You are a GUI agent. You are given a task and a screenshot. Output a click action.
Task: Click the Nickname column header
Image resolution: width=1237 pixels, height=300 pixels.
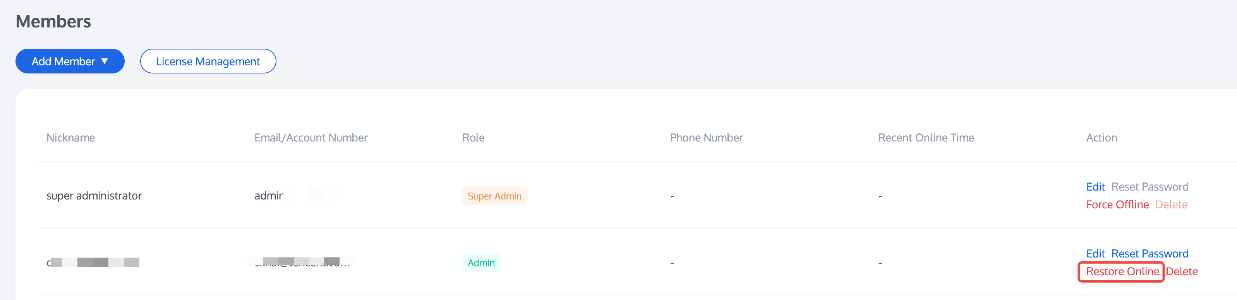(70, 138)
